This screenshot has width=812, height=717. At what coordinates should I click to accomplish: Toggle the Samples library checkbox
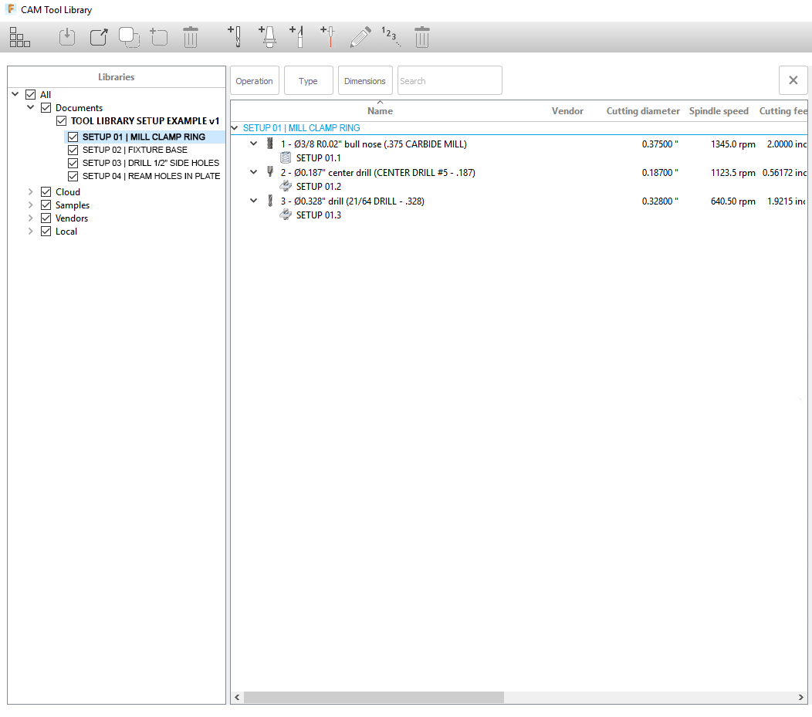46,205
